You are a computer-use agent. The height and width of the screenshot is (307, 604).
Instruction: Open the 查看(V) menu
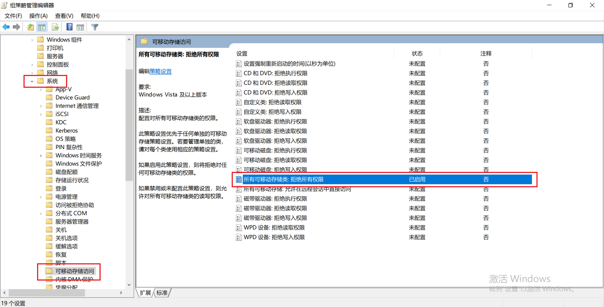(x=64, y=16)
